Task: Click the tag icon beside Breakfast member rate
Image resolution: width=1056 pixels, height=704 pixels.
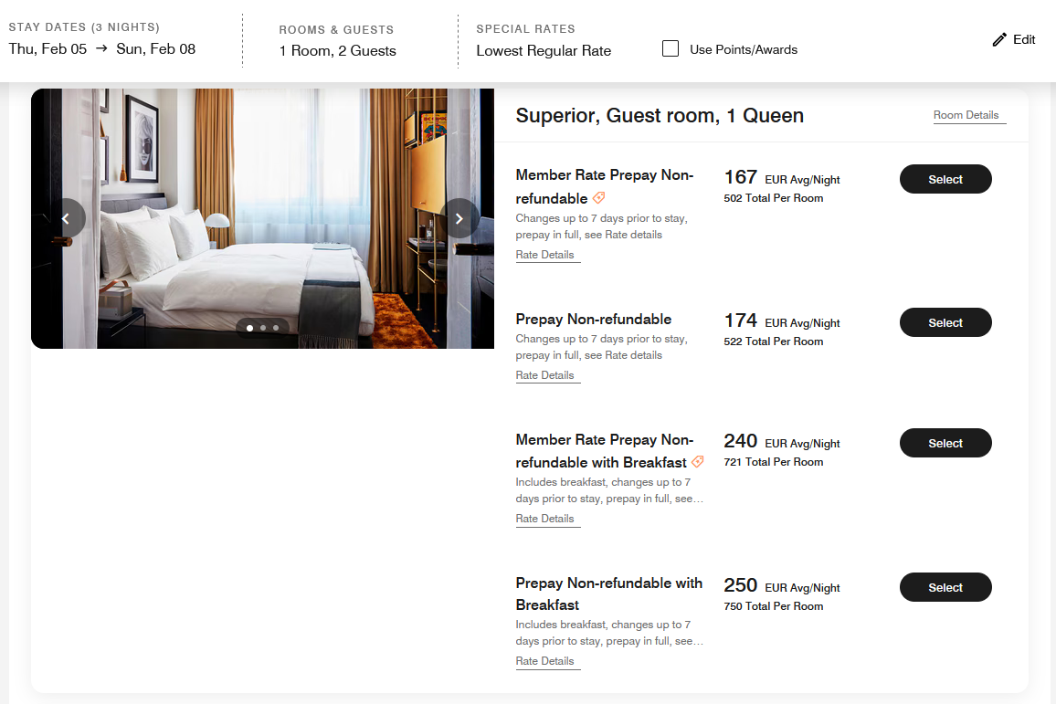Action: [x=698, y=462]
